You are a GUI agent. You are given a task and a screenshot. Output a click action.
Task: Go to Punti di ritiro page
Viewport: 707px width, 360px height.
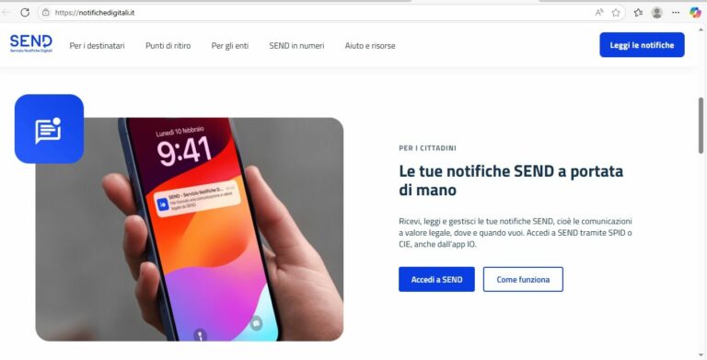(168, 45)
